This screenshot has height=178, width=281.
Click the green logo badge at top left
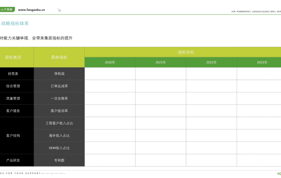tap(7, 9)
